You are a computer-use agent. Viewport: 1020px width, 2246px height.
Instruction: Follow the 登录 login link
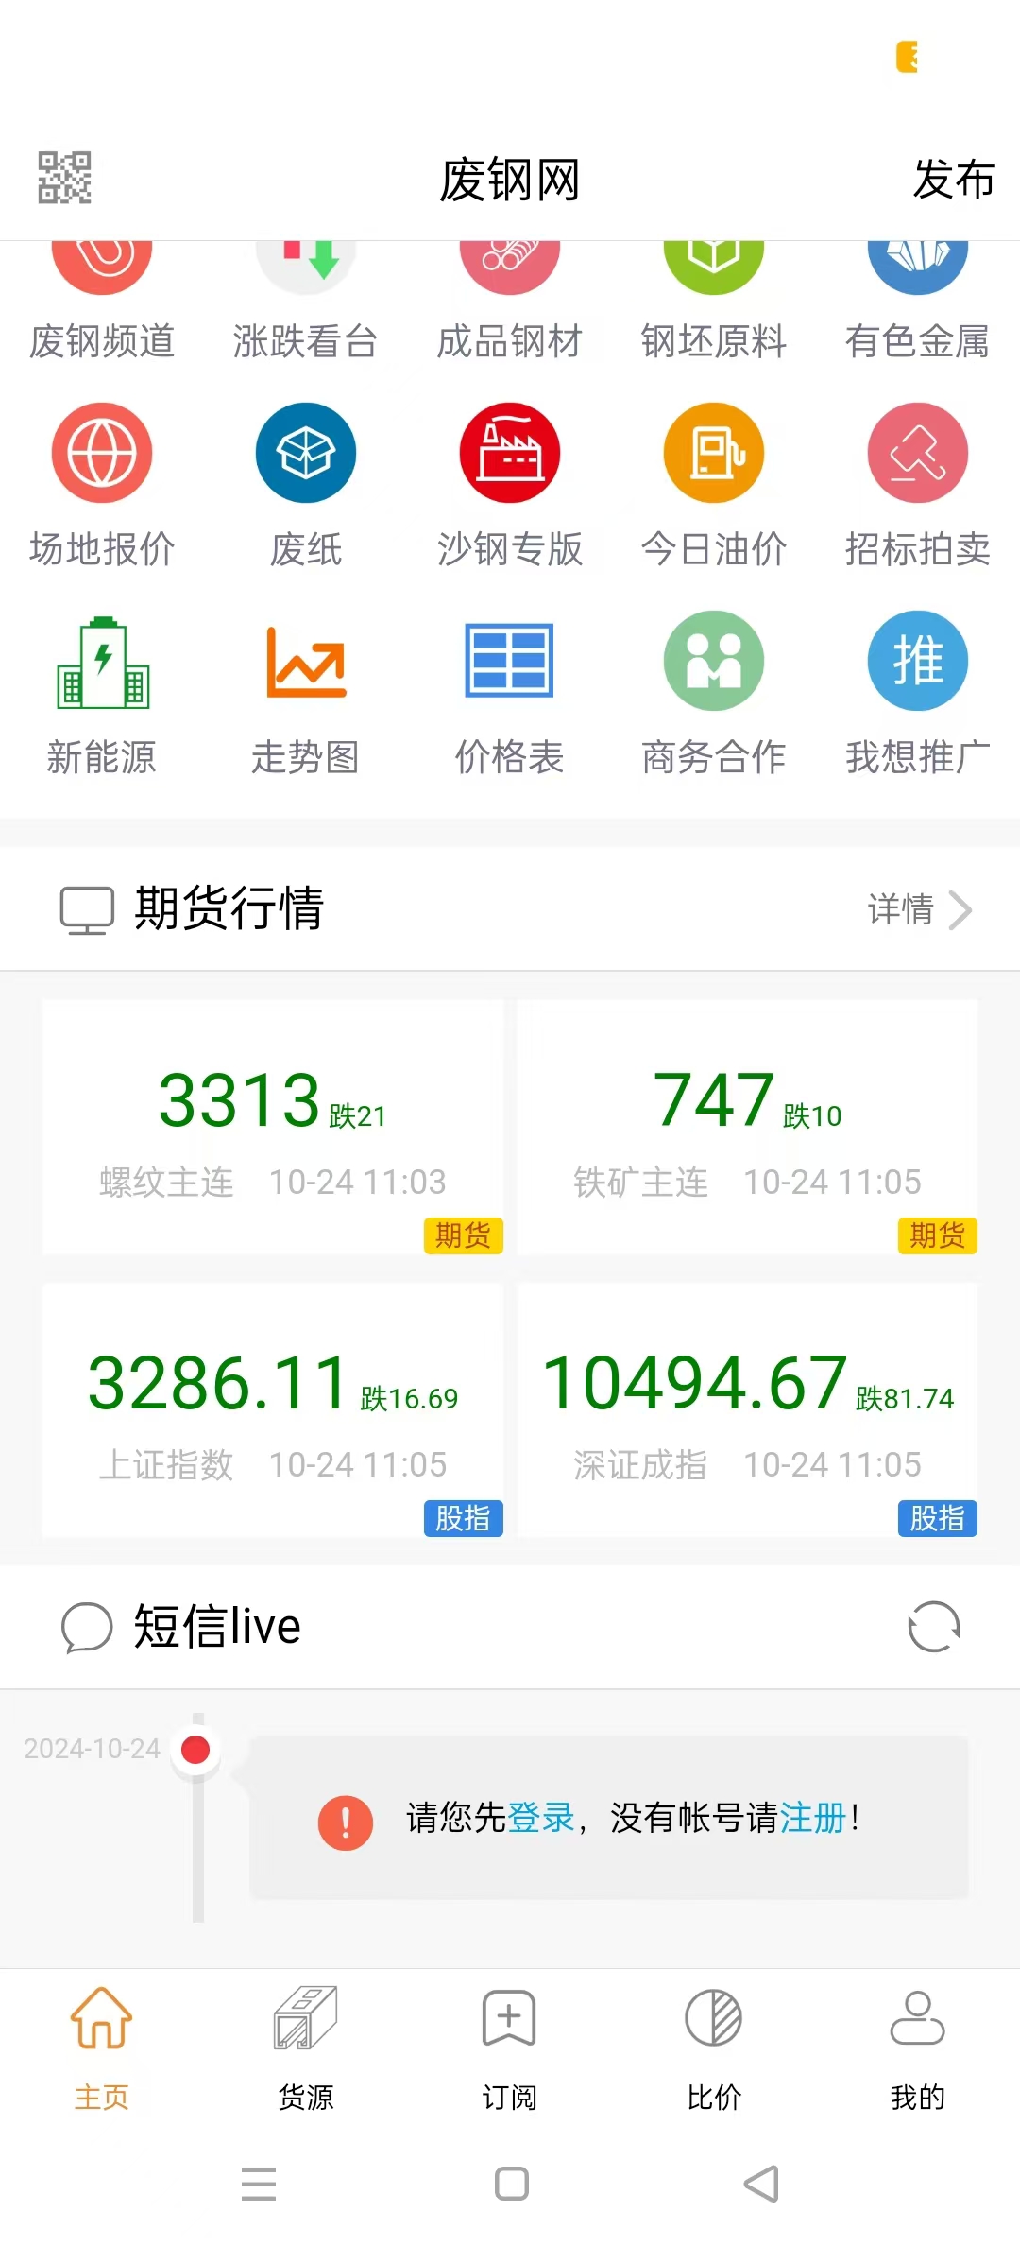tap(541, 1818)
